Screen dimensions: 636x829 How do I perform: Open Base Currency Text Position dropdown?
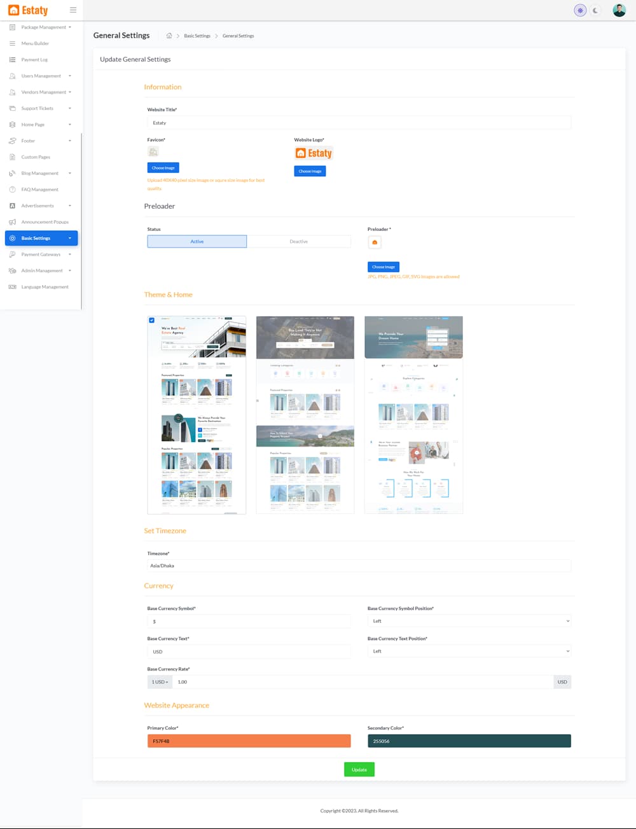coord(469,651)
